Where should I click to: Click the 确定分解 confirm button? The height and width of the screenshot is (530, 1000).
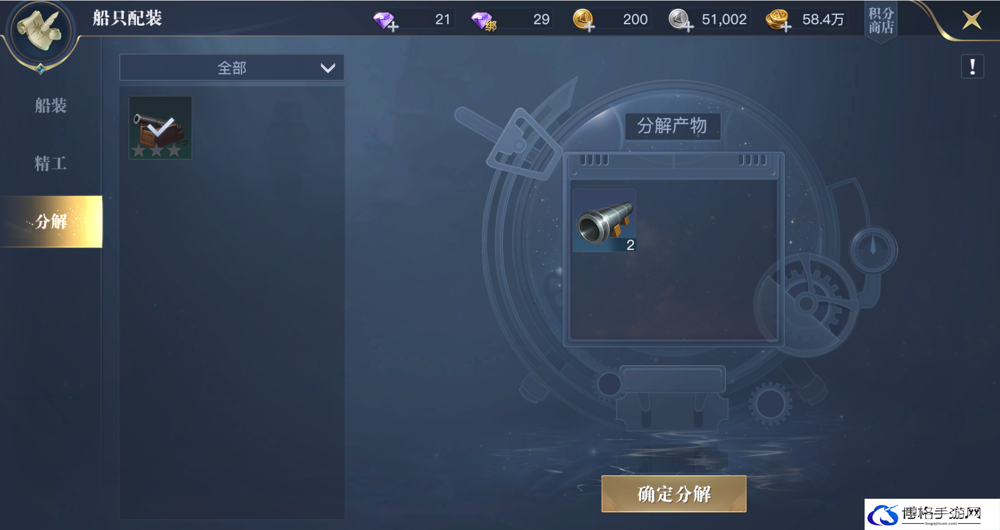click(674, 494)
